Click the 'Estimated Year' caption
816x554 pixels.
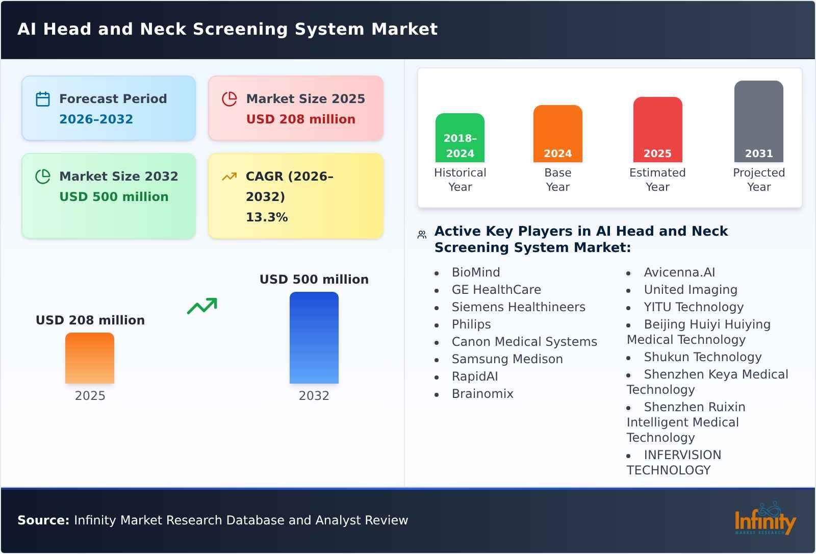click(x=657, y=180)
